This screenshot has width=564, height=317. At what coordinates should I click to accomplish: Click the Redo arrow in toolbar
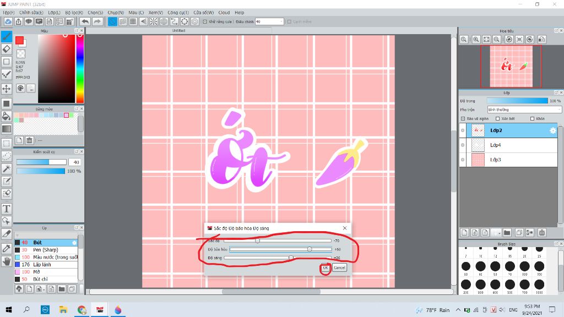click(97, 21)
